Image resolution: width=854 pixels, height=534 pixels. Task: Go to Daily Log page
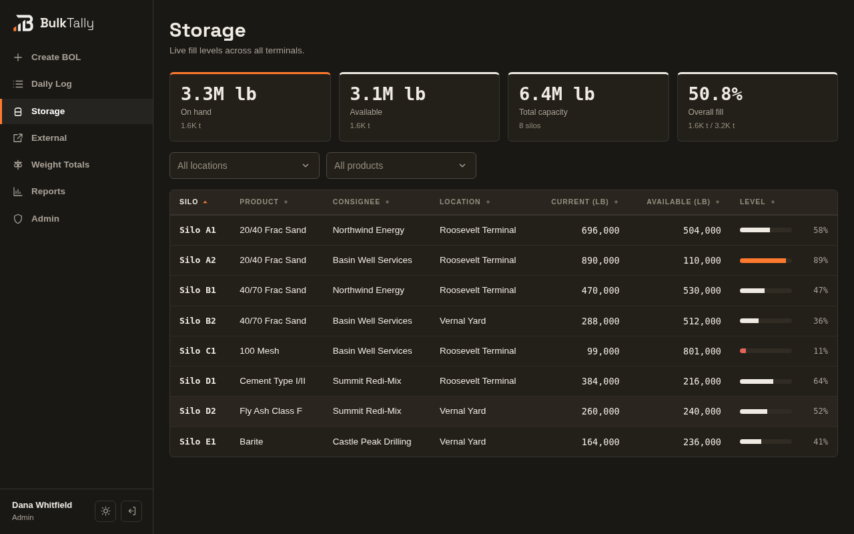[x=77, y=84]
